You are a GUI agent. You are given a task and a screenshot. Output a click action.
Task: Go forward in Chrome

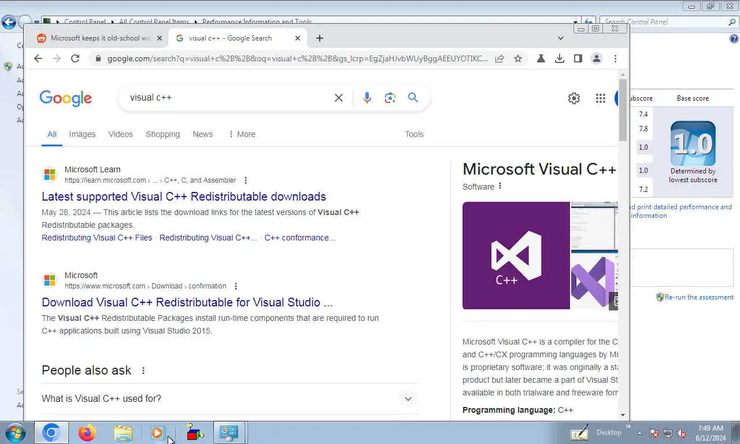click(x=57, y=58)
